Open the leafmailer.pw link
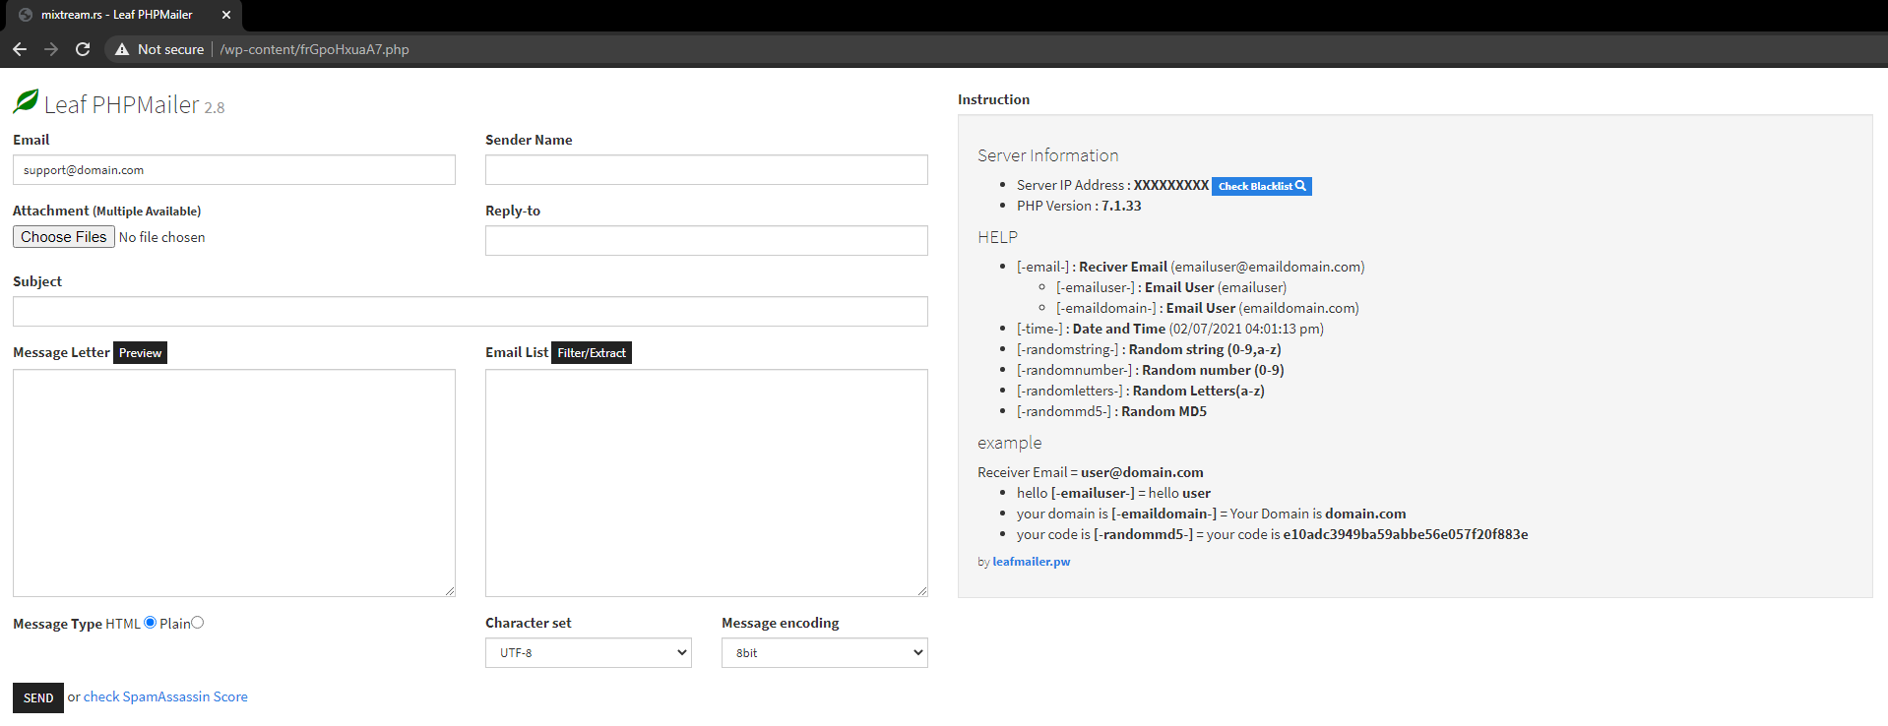The height and width of the screenshot is (726, 1888). pyautogui.click(x=1032, y=562)
